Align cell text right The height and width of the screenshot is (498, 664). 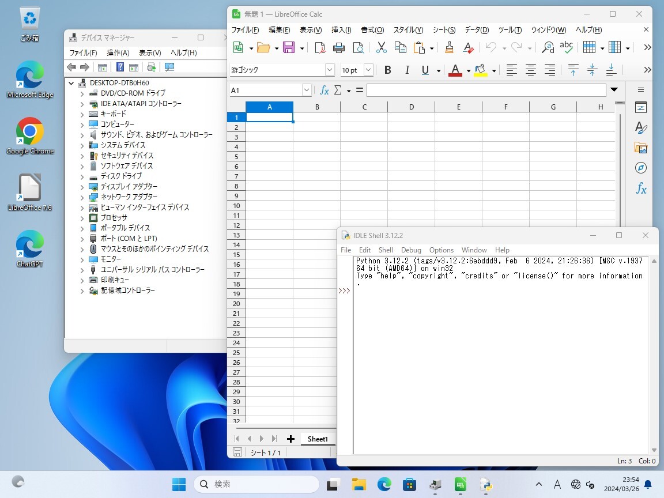click(550, 70)
